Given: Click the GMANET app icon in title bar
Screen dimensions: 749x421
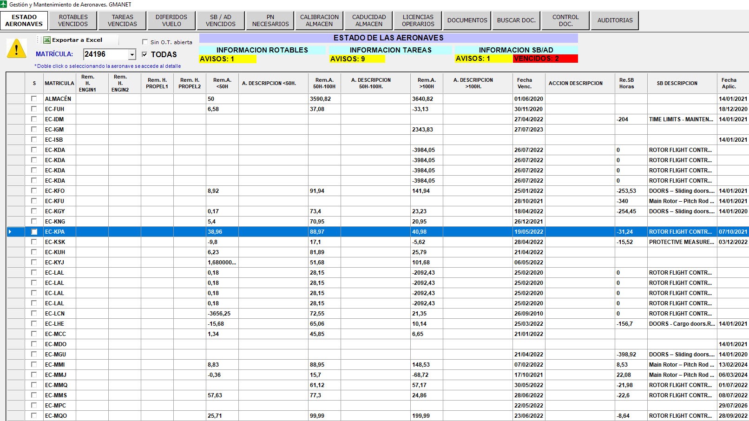Looking at the screenshot, I should (4, 4).
